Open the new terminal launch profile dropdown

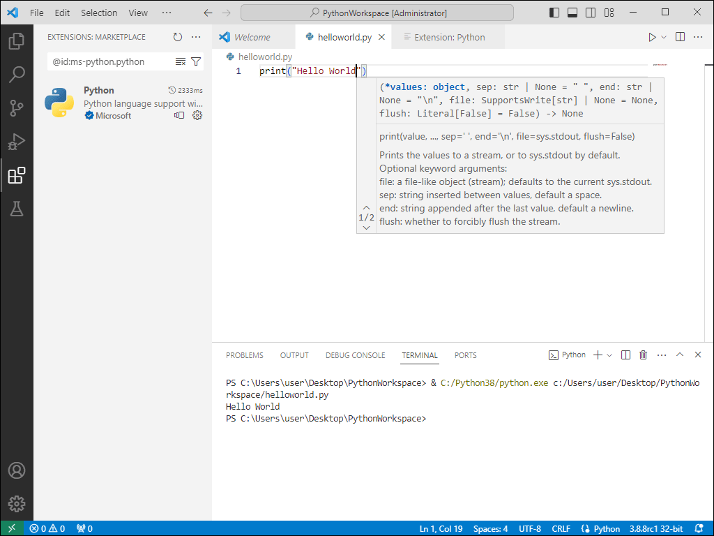click(609, 355)
